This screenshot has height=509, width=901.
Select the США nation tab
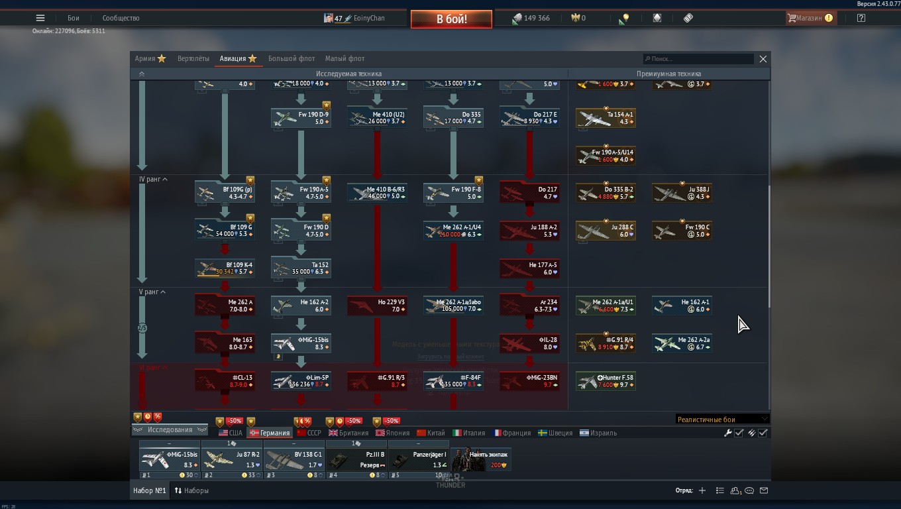tap(231, 433)
